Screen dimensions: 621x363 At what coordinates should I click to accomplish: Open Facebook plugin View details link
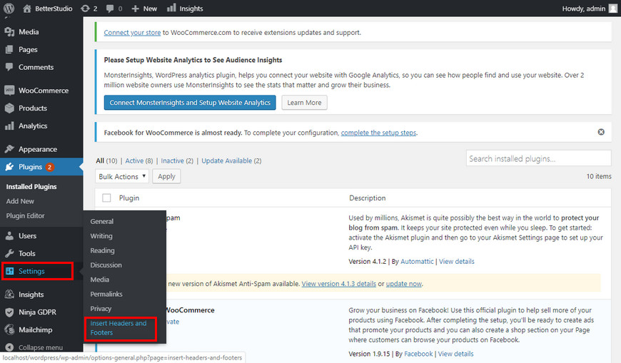pyautogui.click(x=455, y=354)
